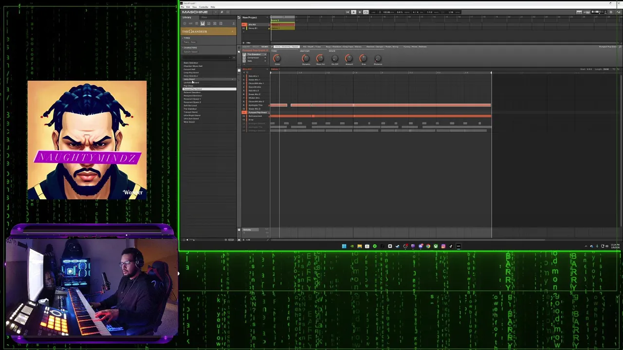Open the View menu
The image size is (623, 350).
click(194, 7)
